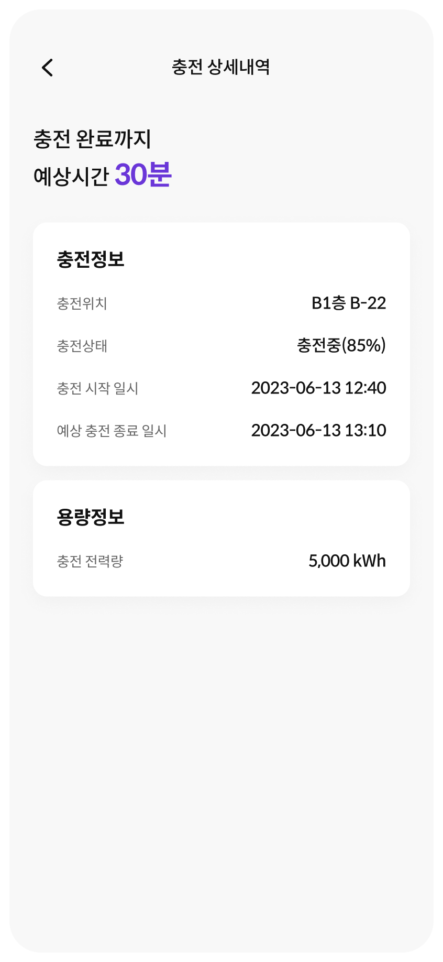Tap the 2023-06-13 13:10 end time

pyautogui.click(x=318, y=431)
